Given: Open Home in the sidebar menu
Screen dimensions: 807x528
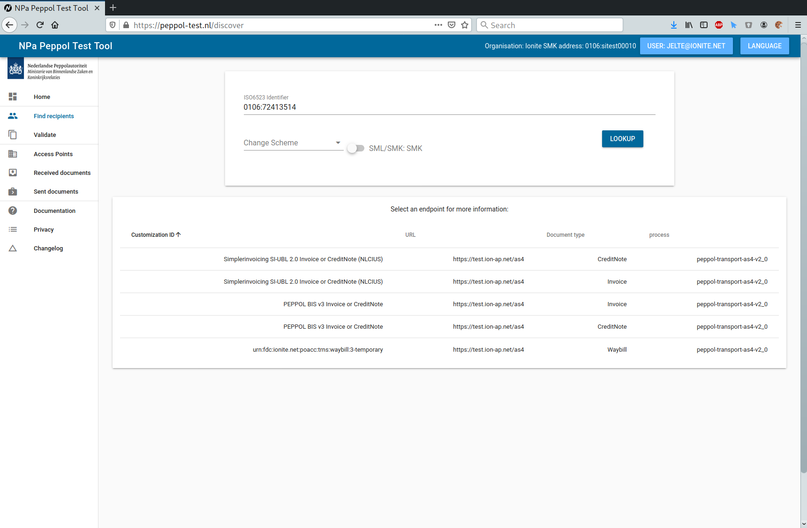Looking at the screenshot, I should click(49, 97).
